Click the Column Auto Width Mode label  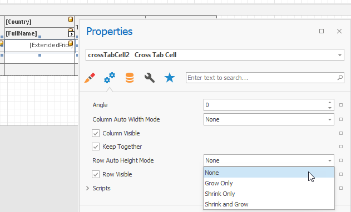[x=126, y=119]
